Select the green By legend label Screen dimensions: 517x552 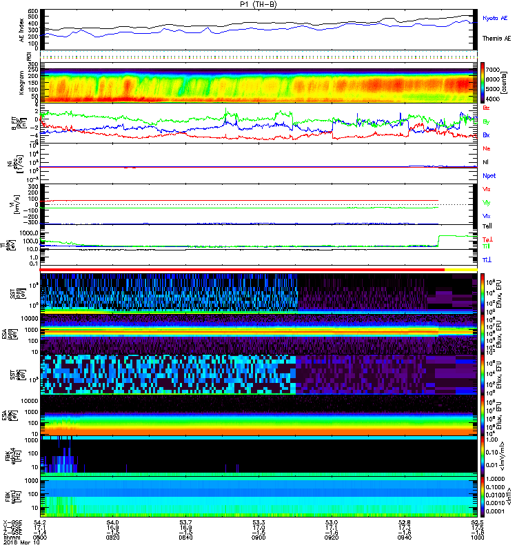486,122
